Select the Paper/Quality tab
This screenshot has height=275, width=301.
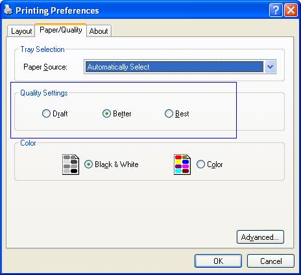coord(61,30)
